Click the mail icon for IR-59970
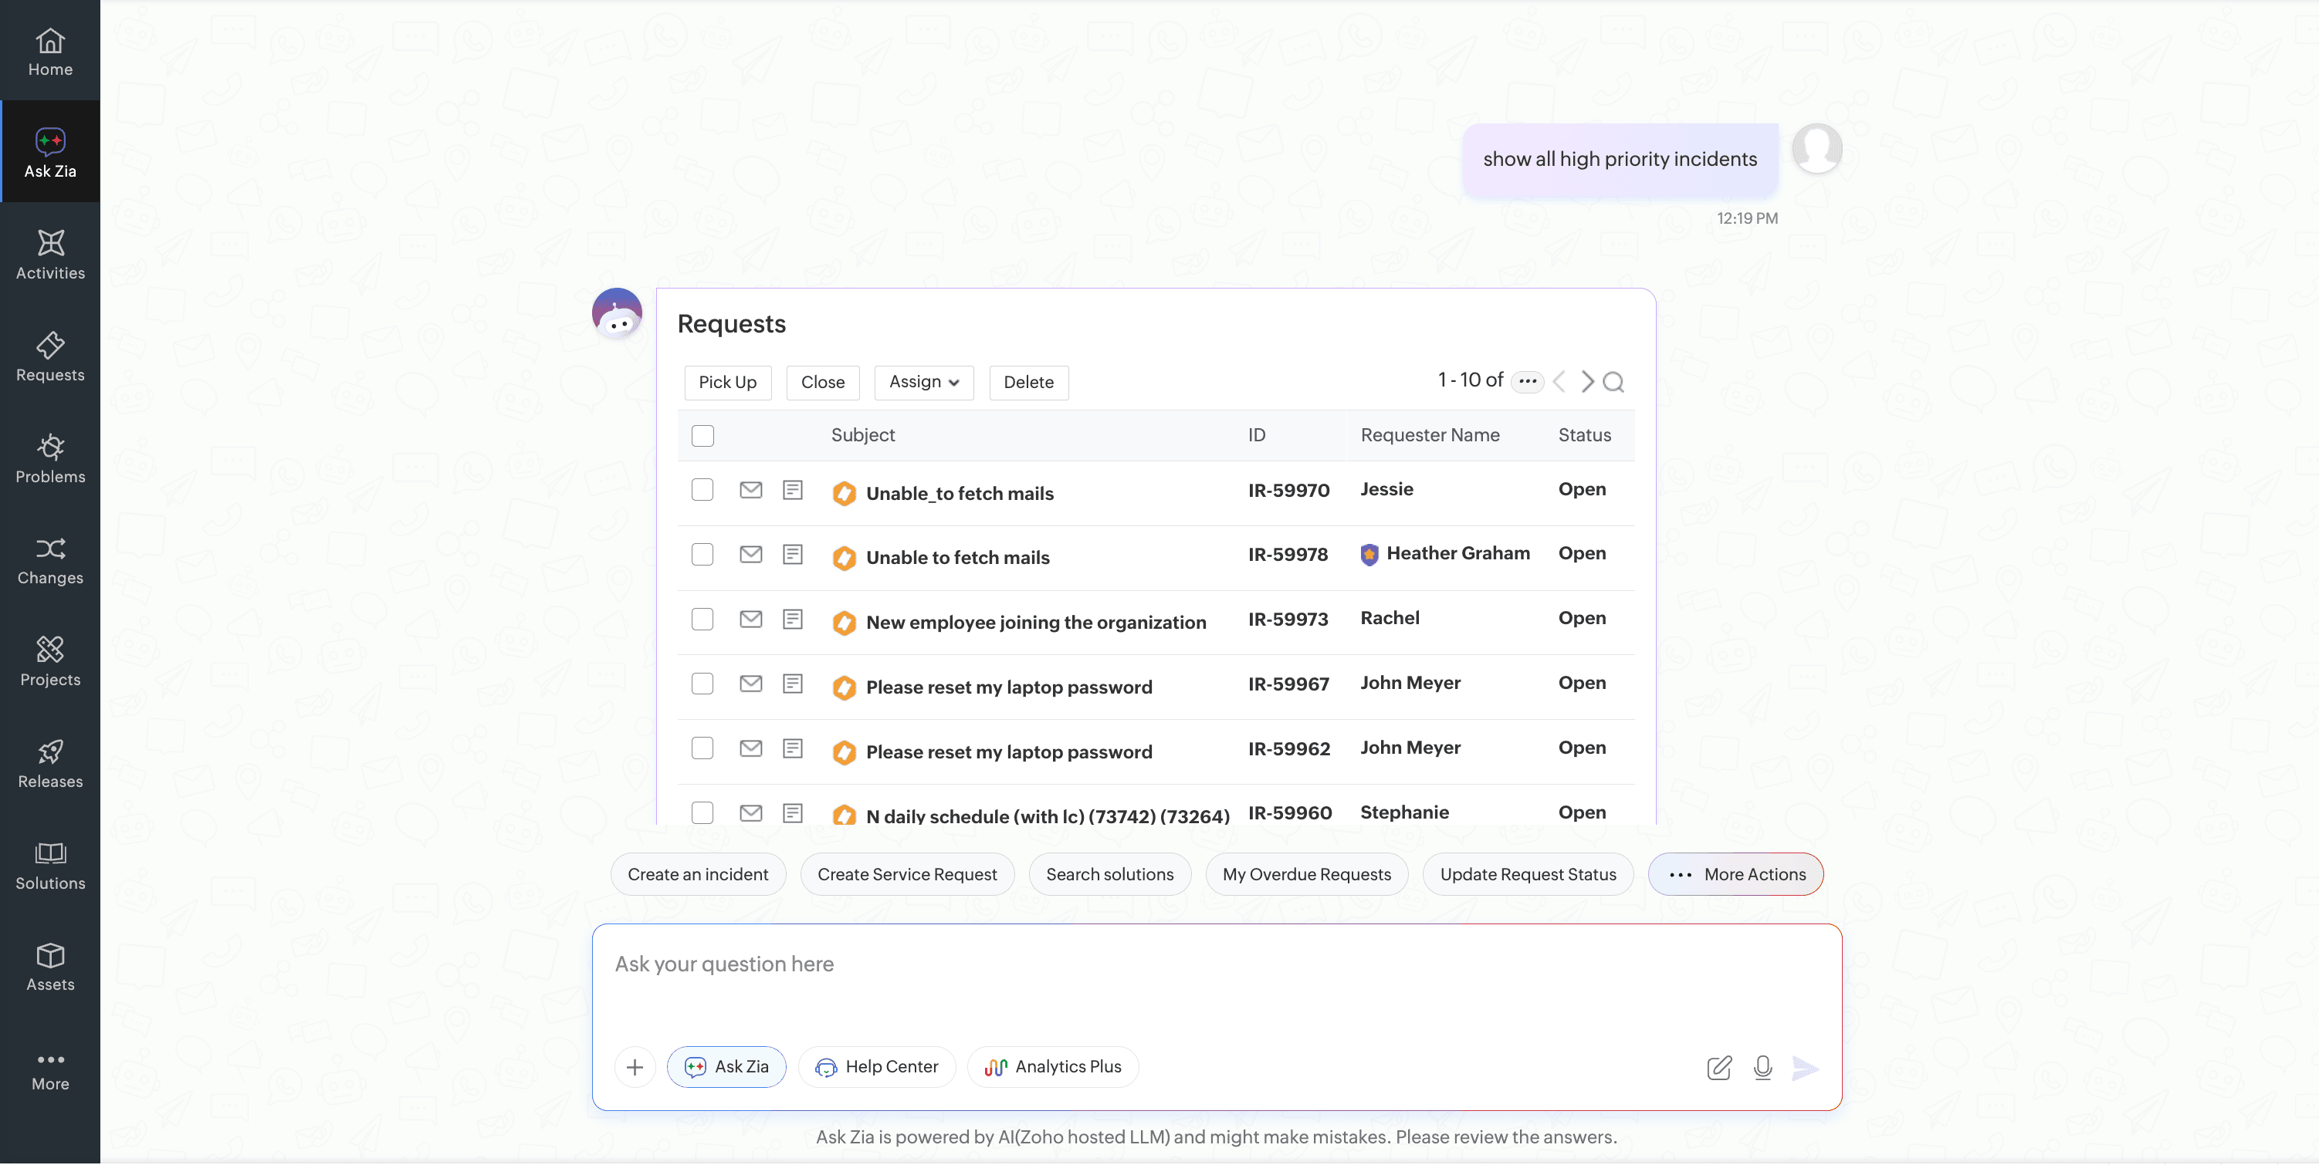Viewport: 2319px width, 1165px height. click(x=751, y=489)
